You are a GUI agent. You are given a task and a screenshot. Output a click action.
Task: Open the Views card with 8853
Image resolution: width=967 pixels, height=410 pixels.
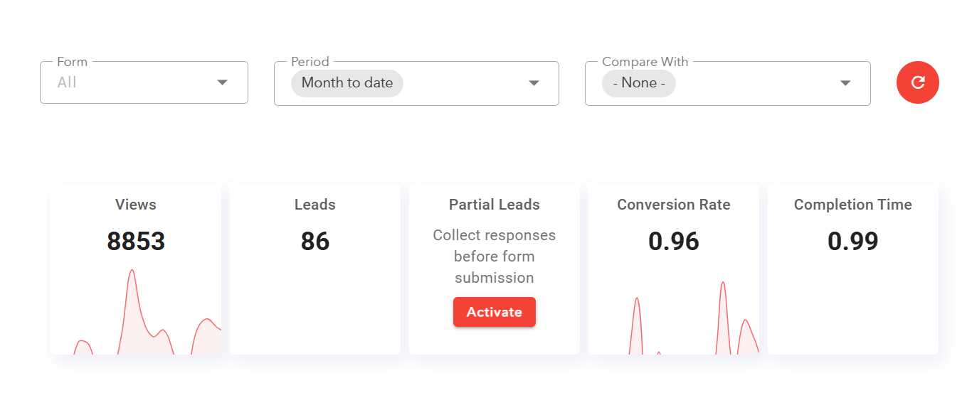click(x=136, y=269)
